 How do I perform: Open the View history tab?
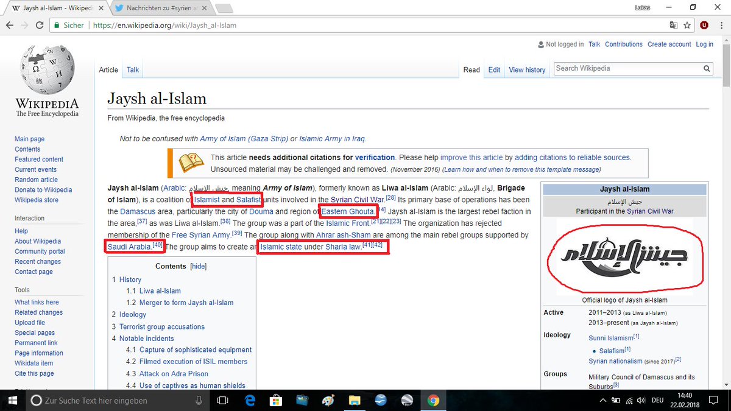pos(527,69)
